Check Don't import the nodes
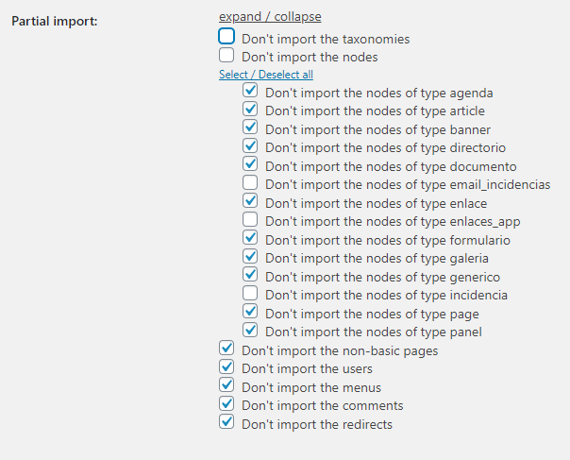This screenshot has height=460, width=570. [226, 57]
